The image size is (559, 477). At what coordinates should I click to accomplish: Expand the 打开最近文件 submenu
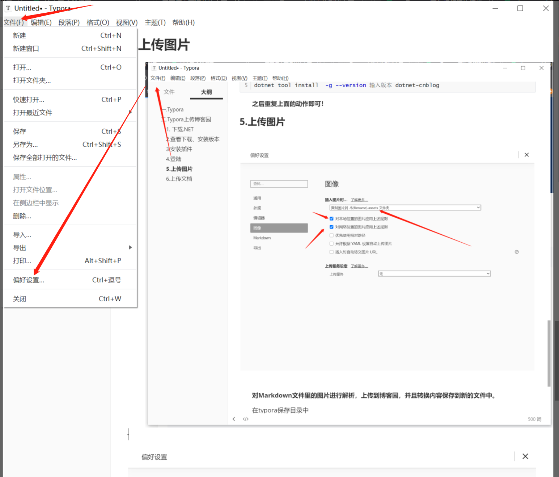click(x=70, y=113)
